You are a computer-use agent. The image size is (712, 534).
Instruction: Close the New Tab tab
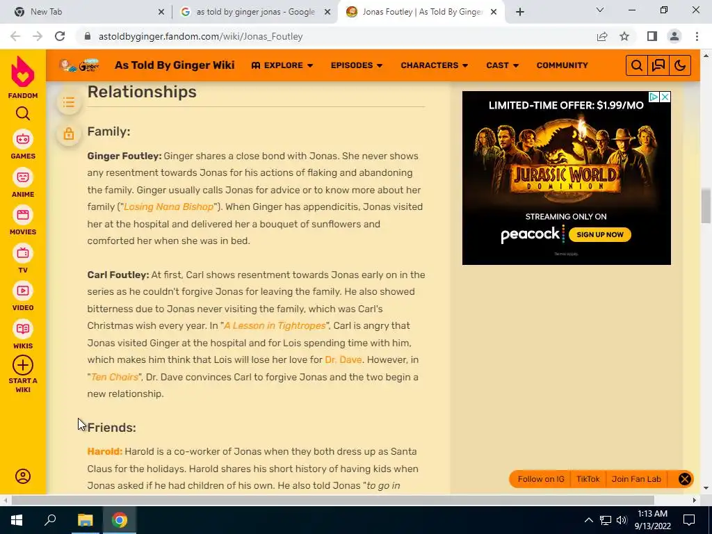coord(161,13)
